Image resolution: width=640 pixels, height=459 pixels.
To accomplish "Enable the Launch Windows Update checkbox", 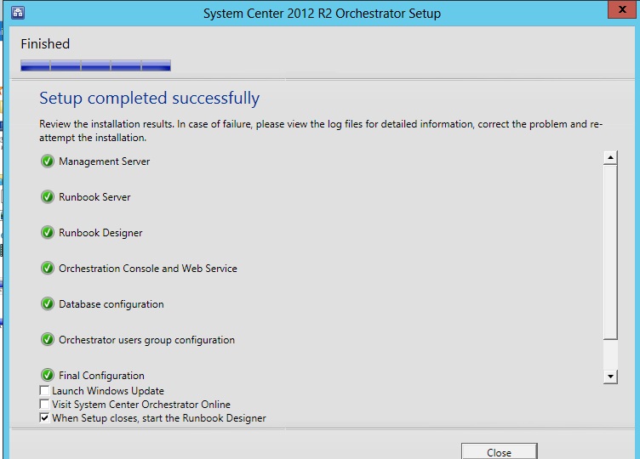I will [x=44, y=391].
